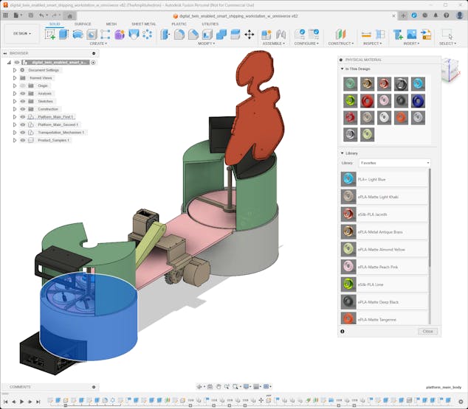This screenshot has width=468, height=409.
Task: Select the Fillet tool in Modify group
Action: pyautogui.click(x=179, y=35)
